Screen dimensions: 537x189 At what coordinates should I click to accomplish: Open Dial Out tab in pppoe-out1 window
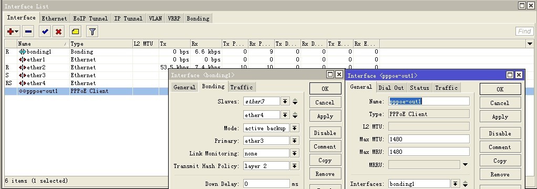[x=391, y=88]
